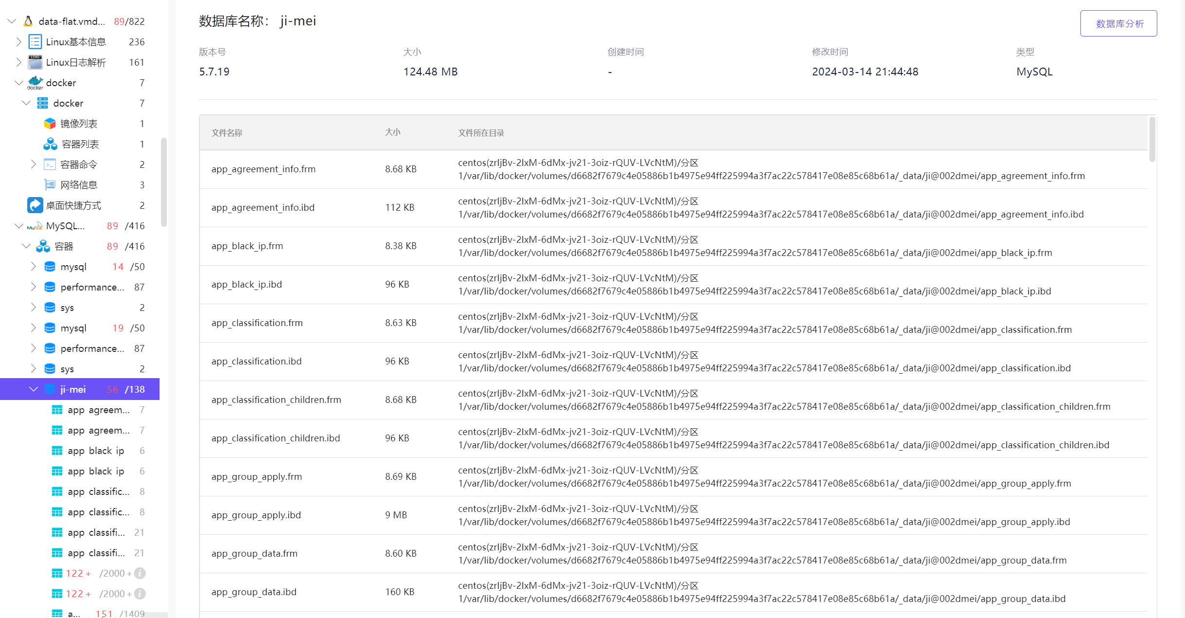Click the 文件名称 column header
This screenshot has width=1185, height=618.
pyautogui.click(x=227, y=133)
